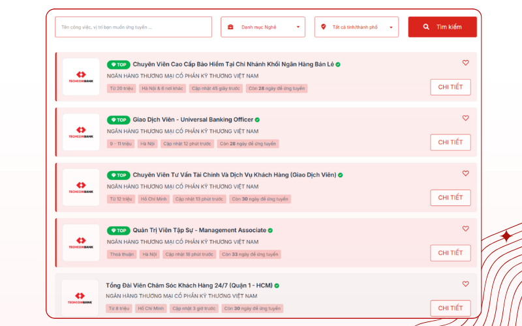The width and height of the screenshot is (522, 326).
Task: Click TOP badge on Giao Dịch Viên job
Action: tap(119, 120)
